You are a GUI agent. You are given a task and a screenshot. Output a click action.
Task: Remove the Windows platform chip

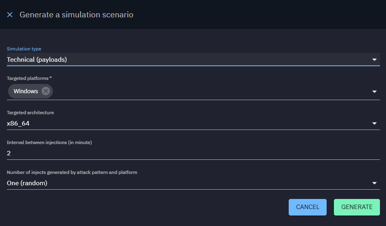(46, 91)
